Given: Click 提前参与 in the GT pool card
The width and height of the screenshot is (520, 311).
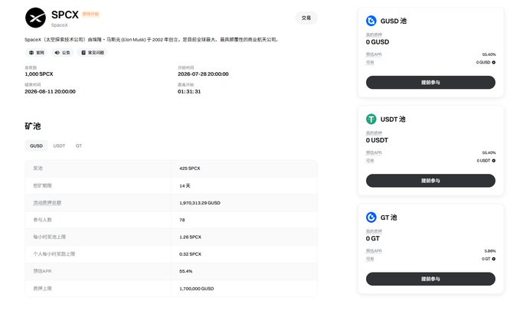Looking at the screenshot, I should pos(430,279).
